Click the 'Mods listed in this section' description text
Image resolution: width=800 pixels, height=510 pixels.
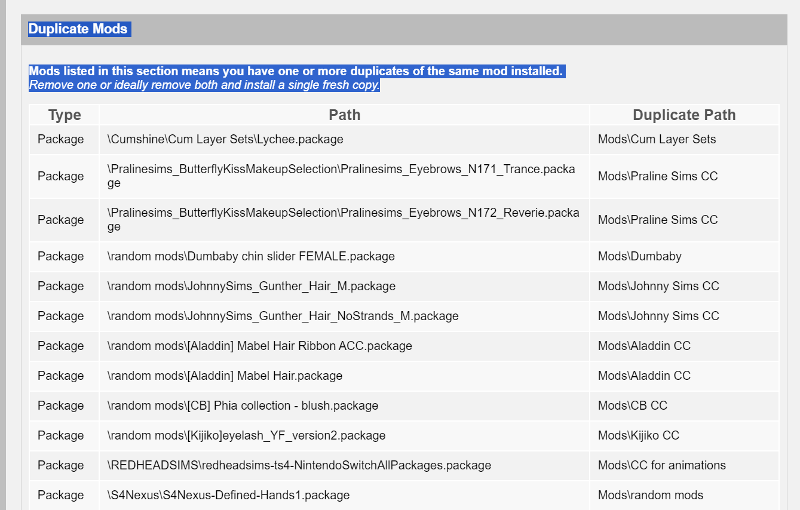(x=296, y=71)
